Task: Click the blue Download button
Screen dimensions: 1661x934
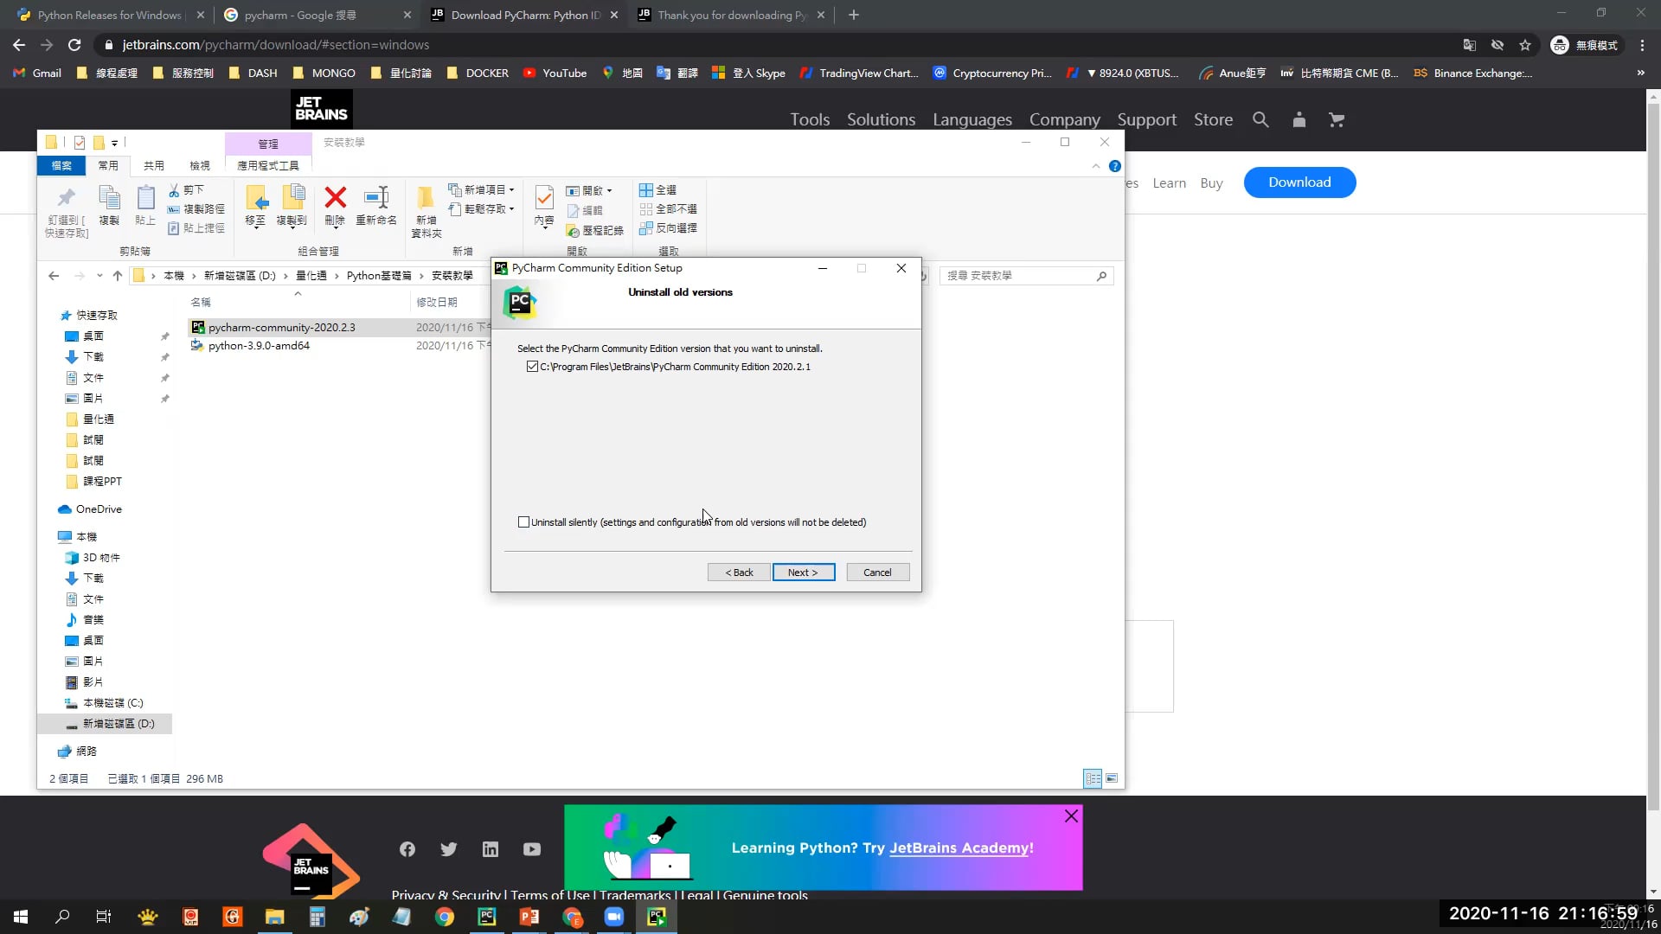Action: point(1299,182)
